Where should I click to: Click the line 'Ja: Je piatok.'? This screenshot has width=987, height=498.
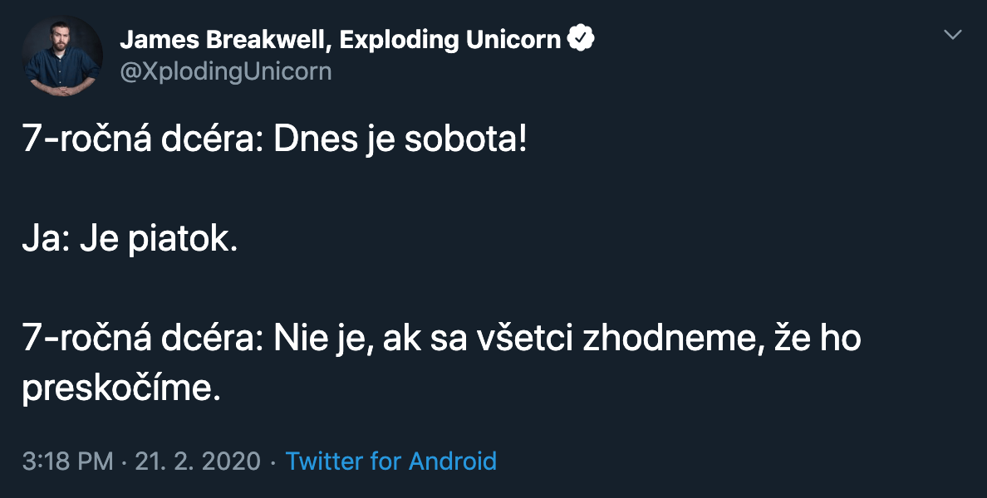tap(130, 241)
